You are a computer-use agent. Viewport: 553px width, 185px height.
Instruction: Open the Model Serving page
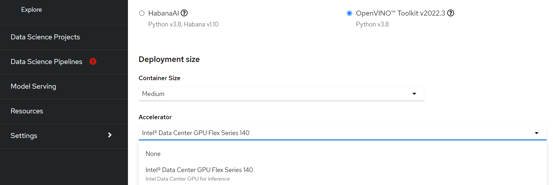coord(33,86)
